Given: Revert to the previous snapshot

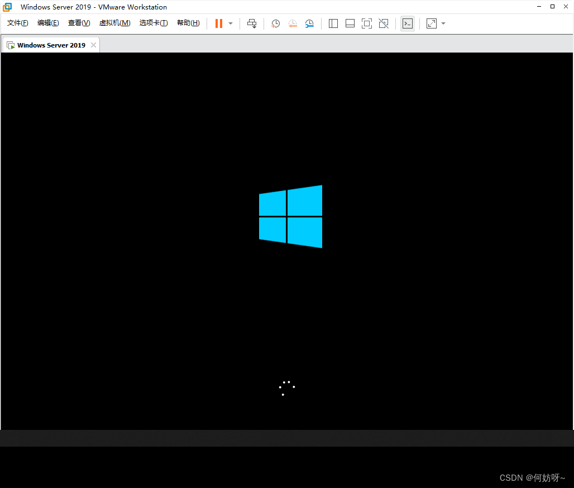Looking at the screenshot, I should pos(293,23).
